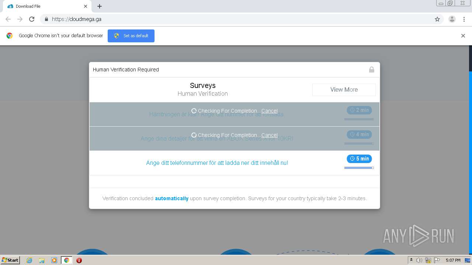This screenshot has height=265, width=472.
Task: Open the 'Ange ditt telefonnummer' survey offer
Action: coord(217,163)
